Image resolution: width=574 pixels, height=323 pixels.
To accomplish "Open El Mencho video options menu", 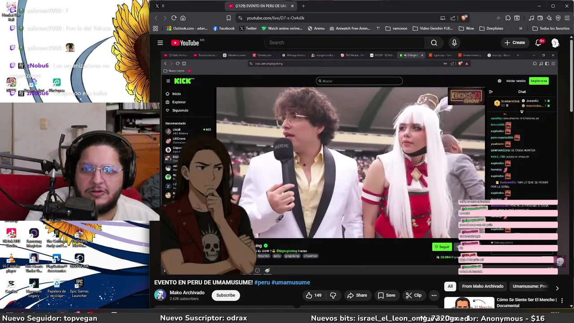I will pyautogui.click(x=562, y=301).
